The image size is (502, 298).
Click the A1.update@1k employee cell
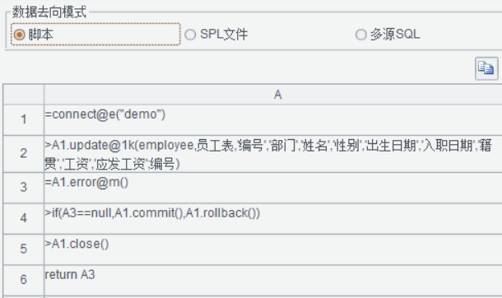pos(273,154)
